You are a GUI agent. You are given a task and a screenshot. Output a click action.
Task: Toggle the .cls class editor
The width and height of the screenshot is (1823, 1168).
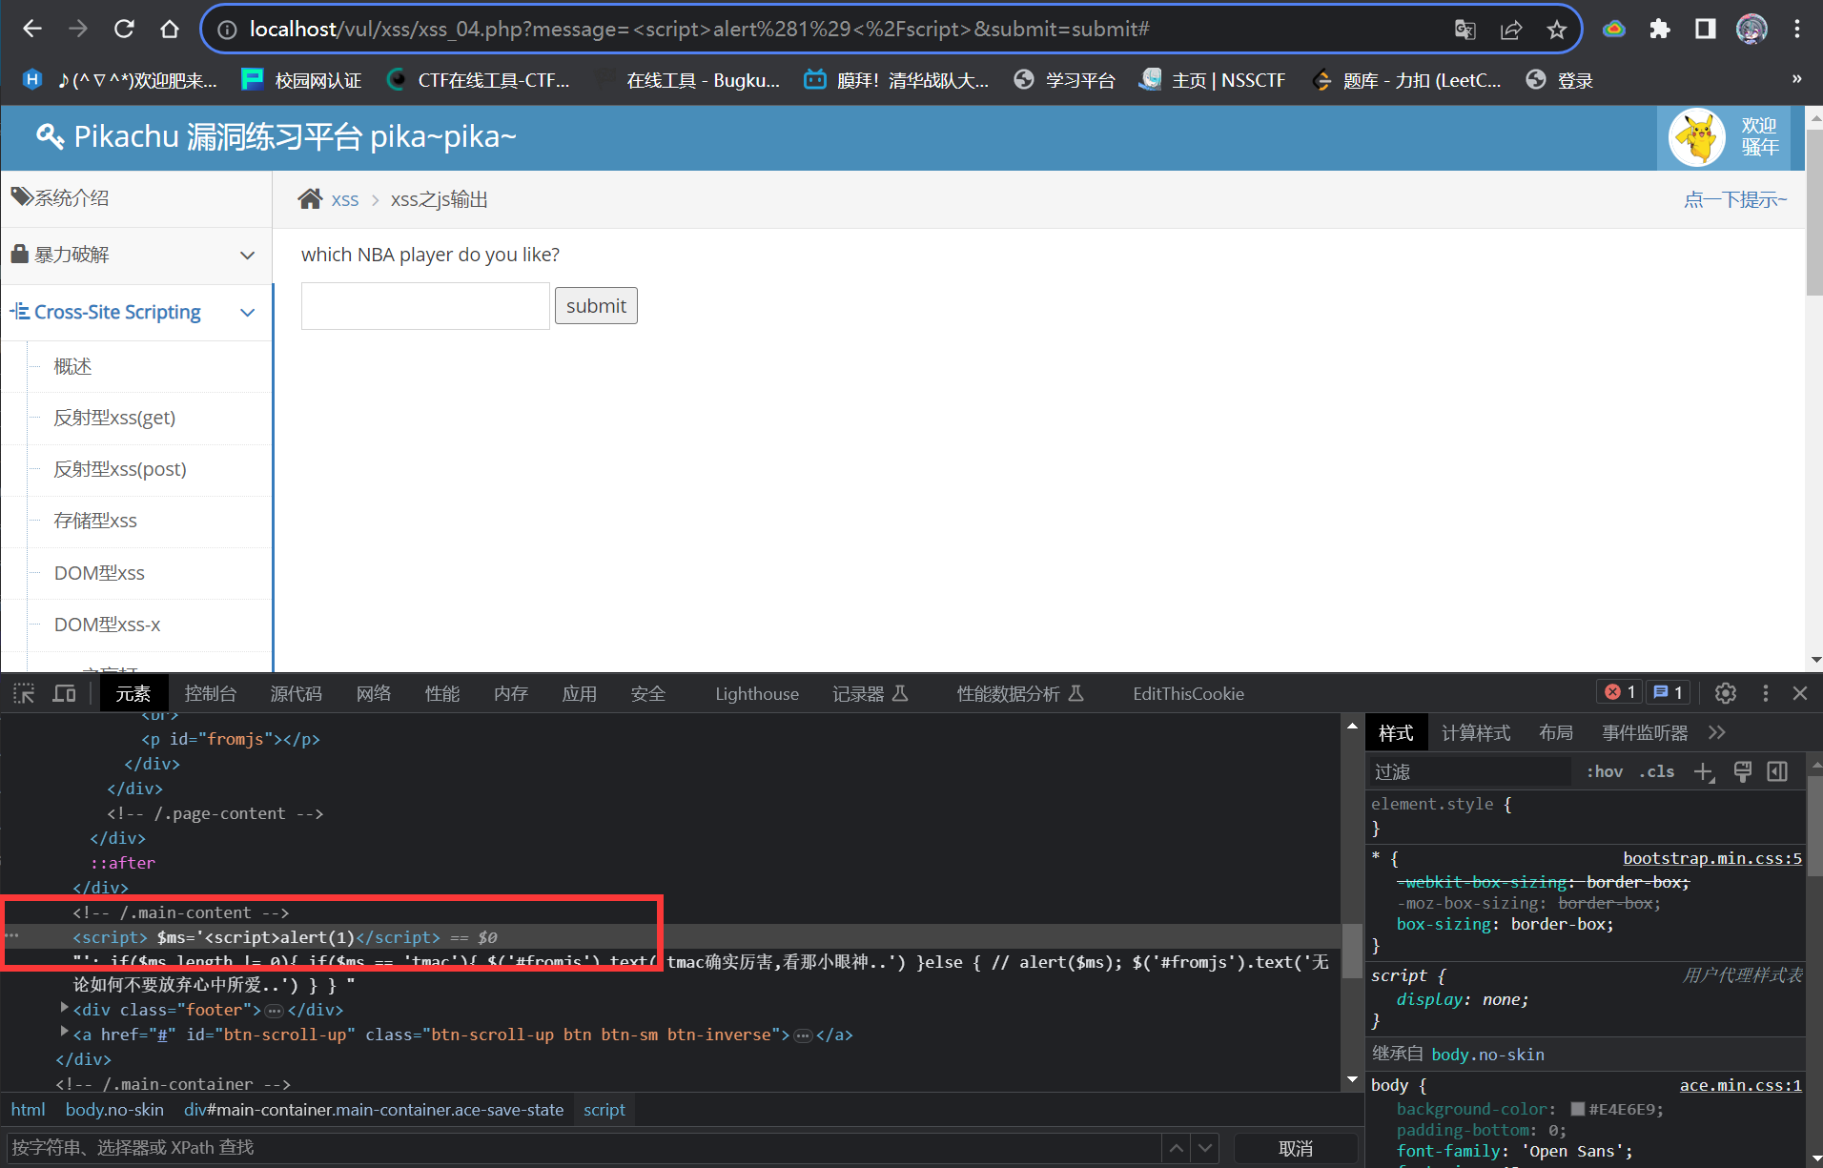tap(1657, 771)
